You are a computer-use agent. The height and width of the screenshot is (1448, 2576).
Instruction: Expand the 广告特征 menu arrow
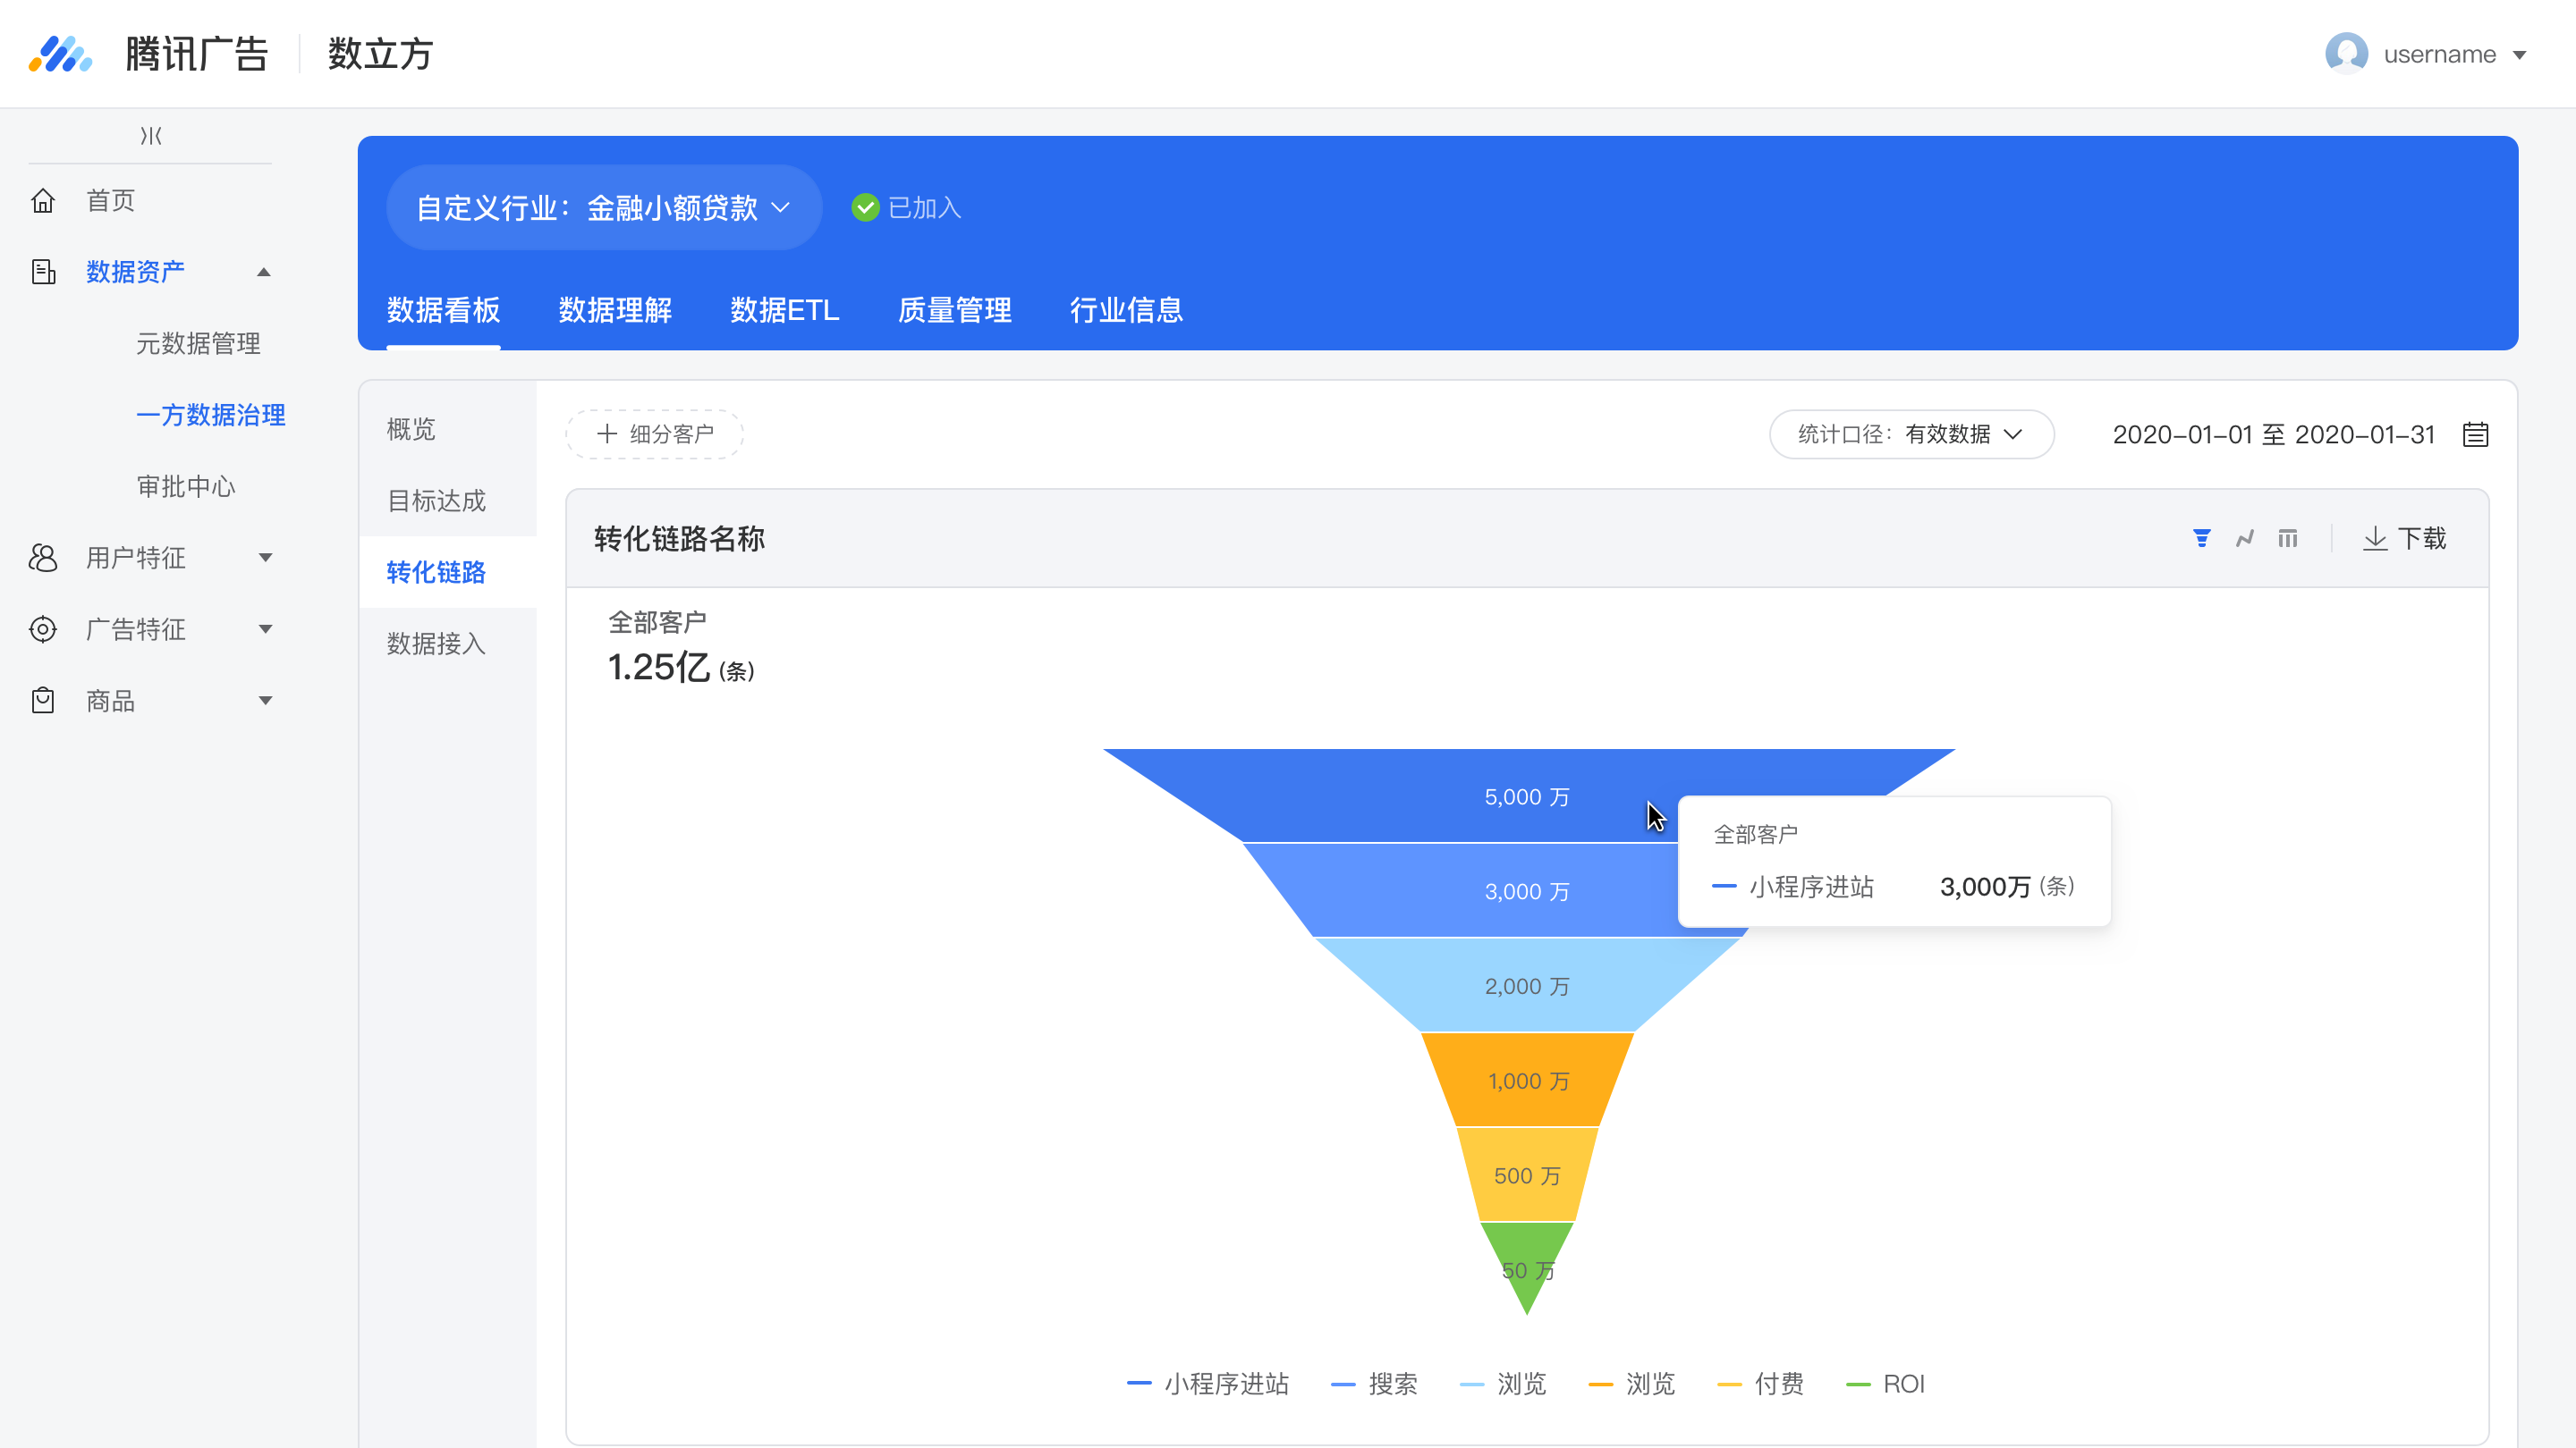pyautogui.click(x=265, y=629)
